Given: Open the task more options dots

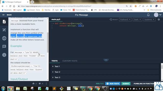Looking at the screenshot, I should click(x=46, y=84).
